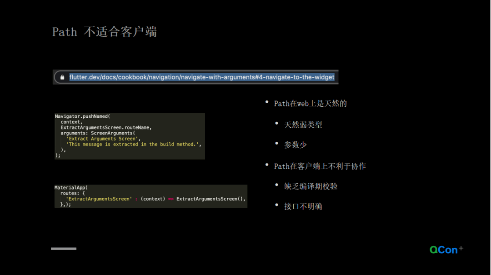491x275 pixels.
Task: Click the sub-bullet "缺乏编译期校验"
Action: pos(311,186)
